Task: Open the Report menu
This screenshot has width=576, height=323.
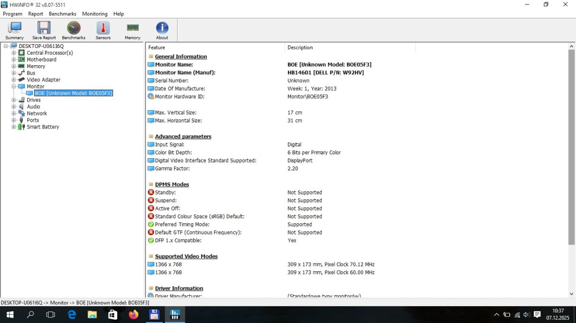Action: 36,14
